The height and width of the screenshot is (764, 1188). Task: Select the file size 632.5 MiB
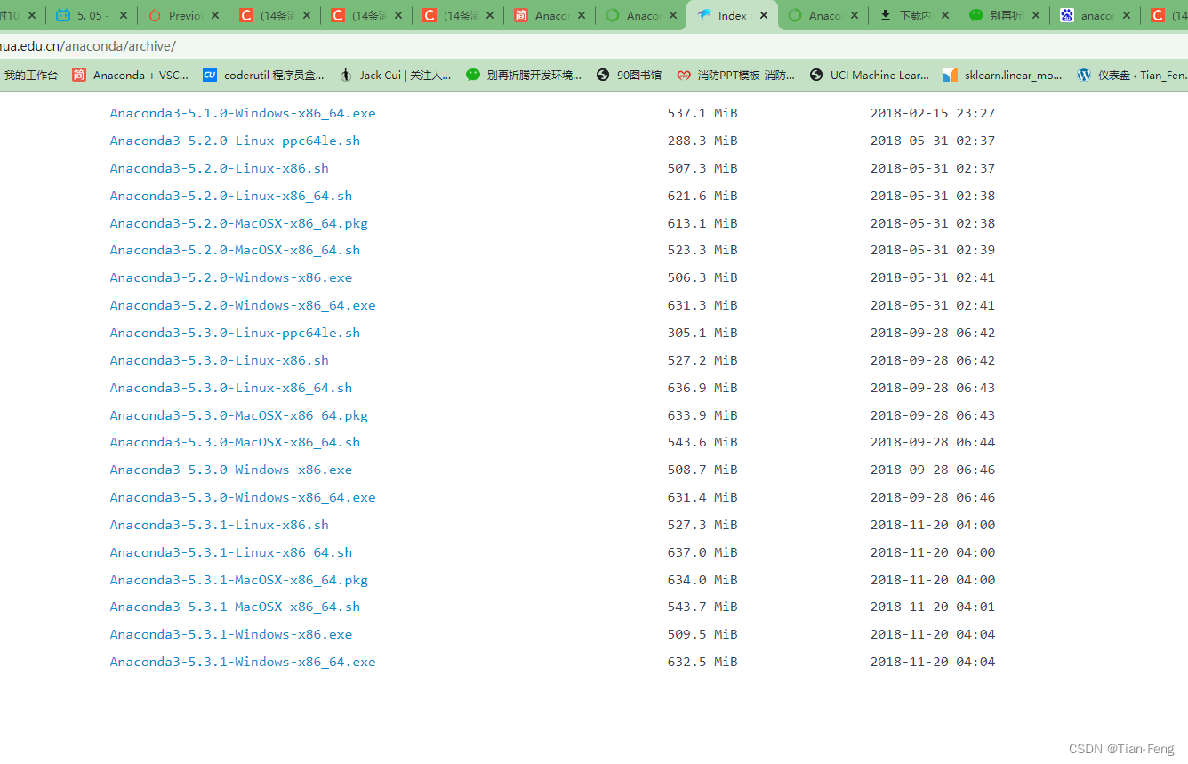(x=702, y=662)
